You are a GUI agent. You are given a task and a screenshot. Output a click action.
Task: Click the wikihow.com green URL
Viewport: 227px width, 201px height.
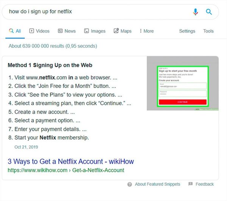point(66,170)
